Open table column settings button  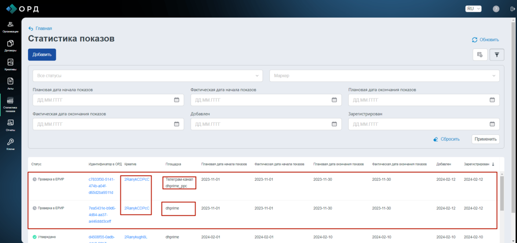480,55
